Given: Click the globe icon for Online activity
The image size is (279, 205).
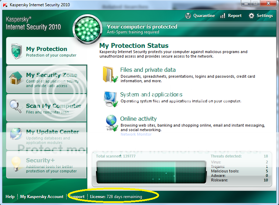Looking at the screenshot, I should tap(112, 123).
